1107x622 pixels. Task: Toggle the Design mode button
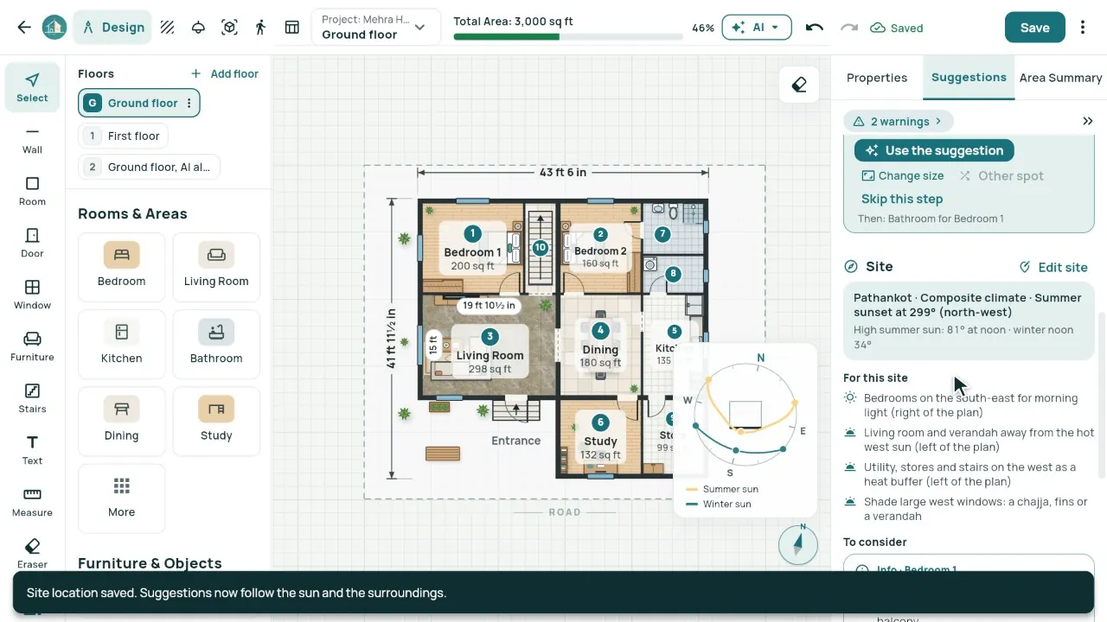[x=113, y=28]
